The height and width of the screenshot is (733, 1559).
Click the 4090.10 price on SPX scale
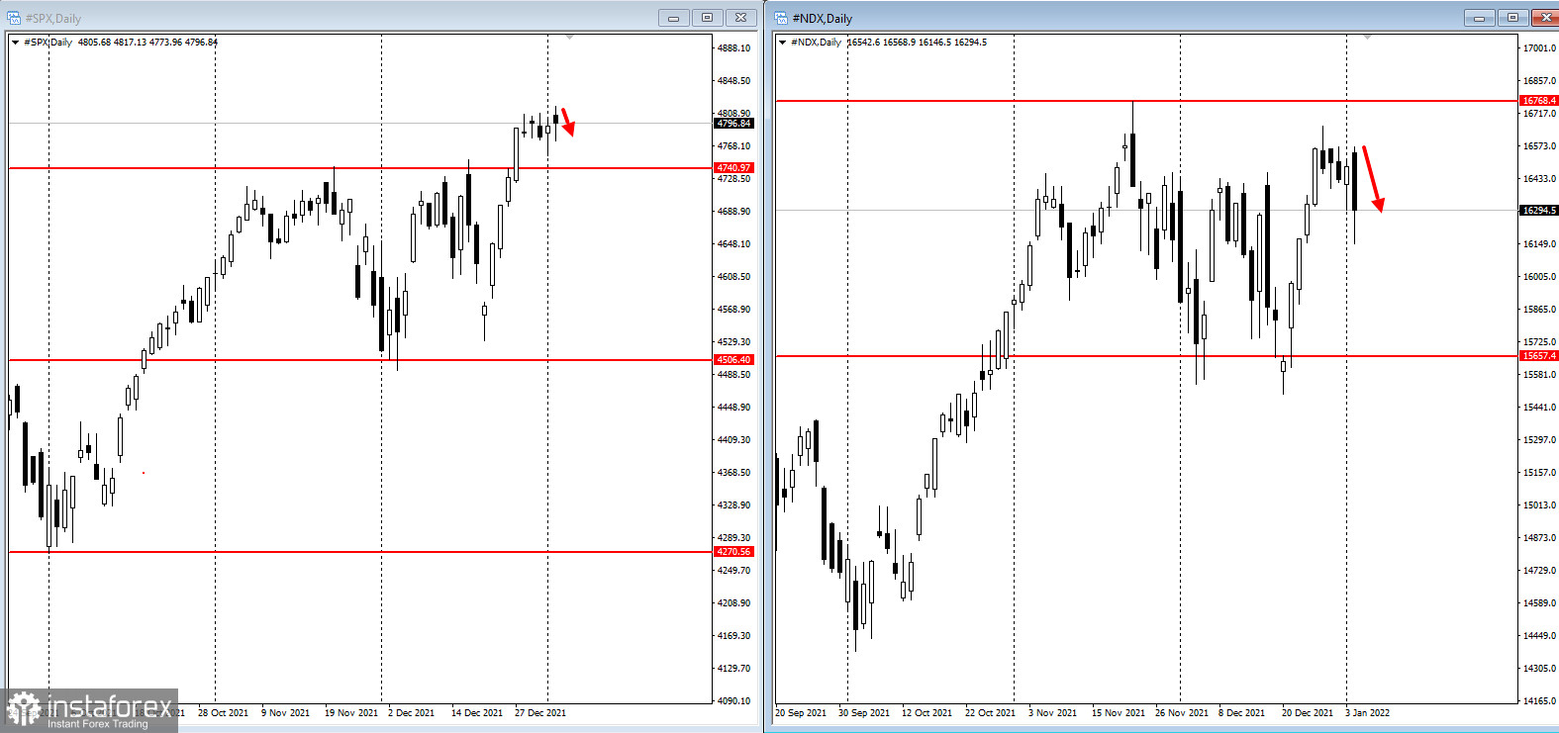pos(733,701)
